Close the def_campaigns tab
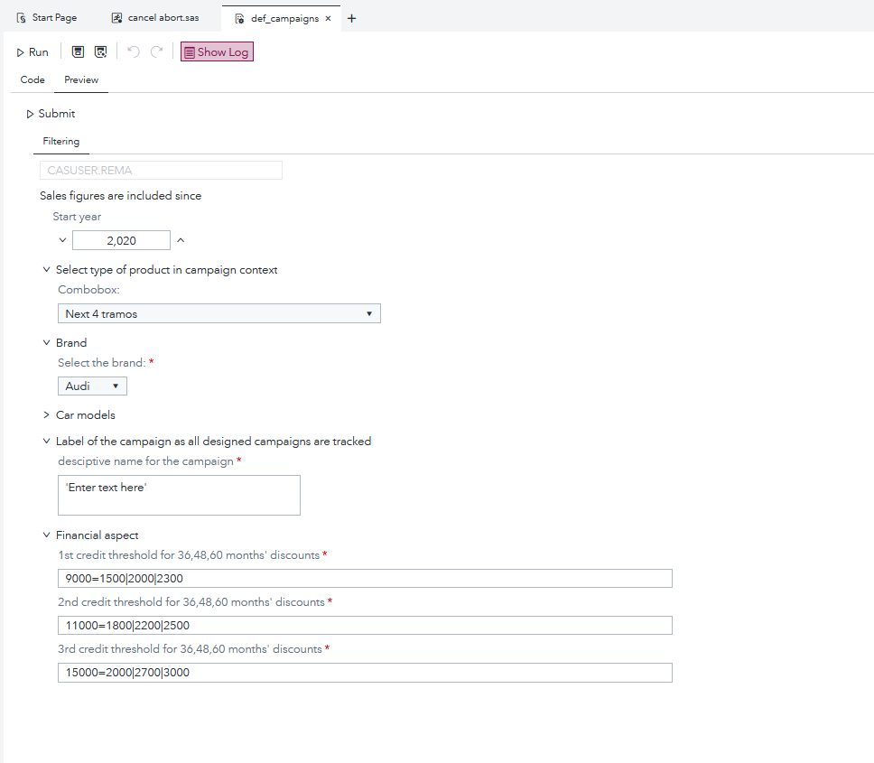Image resolution: width=874 pixels, height=763 pixels. [x=328, y=18]
